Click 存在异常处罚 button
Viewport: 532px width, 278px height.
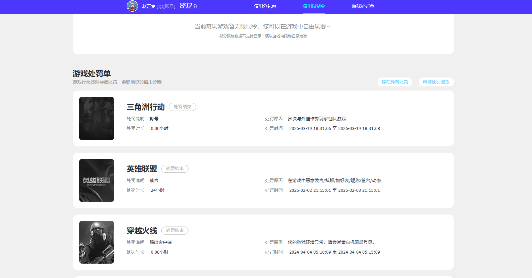tap(395, 82)
